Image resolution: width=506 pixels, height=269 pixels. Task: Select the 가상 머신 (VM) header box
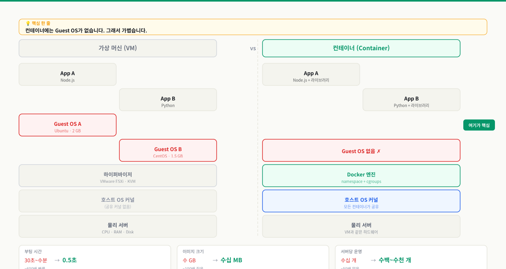pyautogui.click(x=118, y=48)
